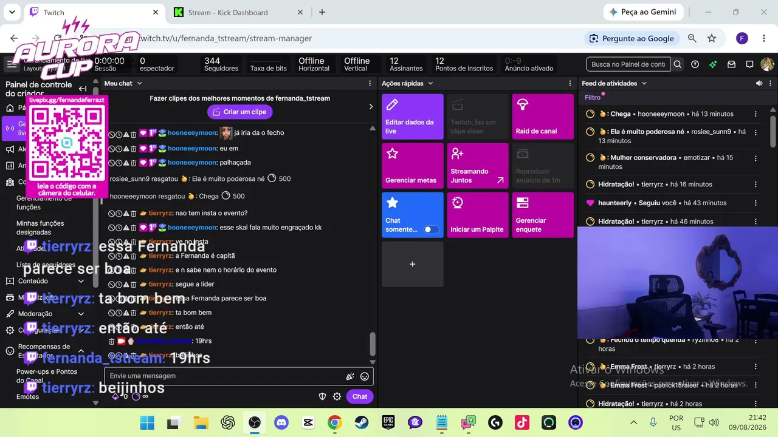The width and height of the screenshot is (778, 437).
Task: Switch to Stream - Kick Dashboard tab
Action: coord(238,12)
